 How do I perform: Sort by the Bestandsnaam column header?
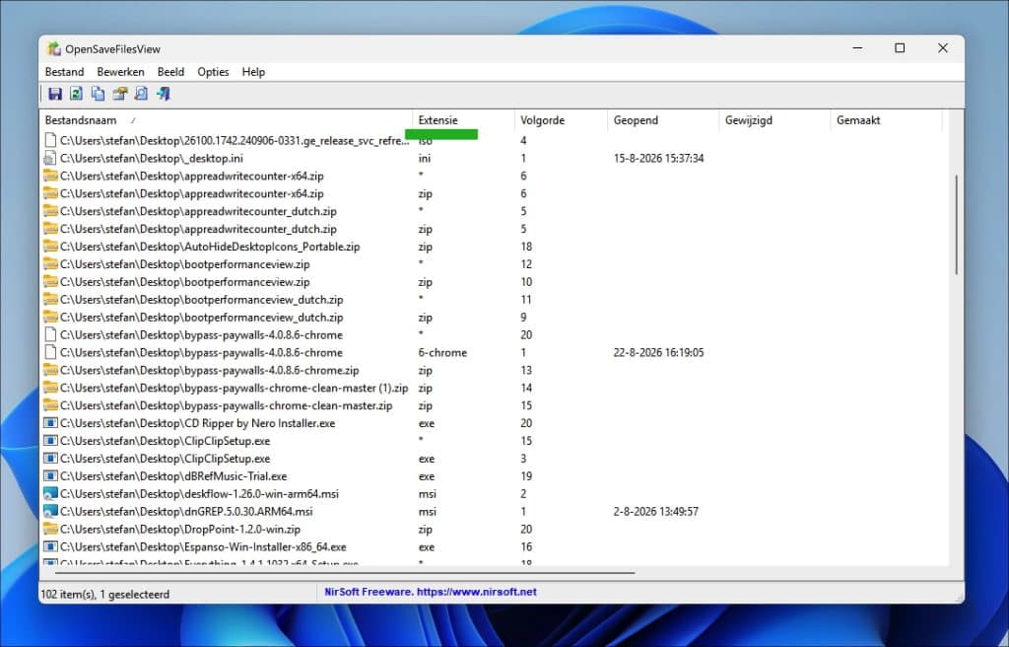coord(226,120)
